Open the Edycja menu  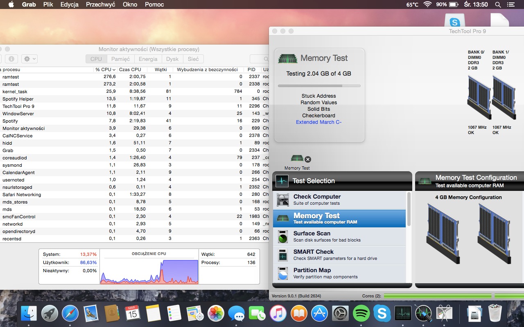(x=70, y=4)
